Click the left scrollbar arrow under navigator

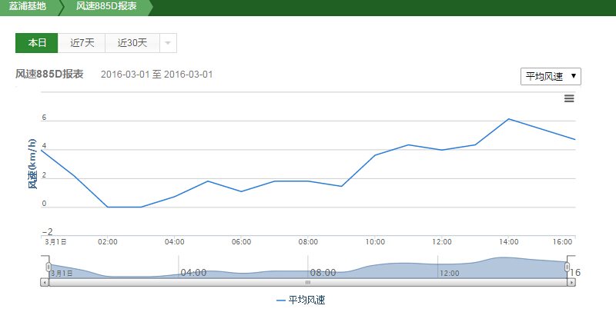coord(45,283)
